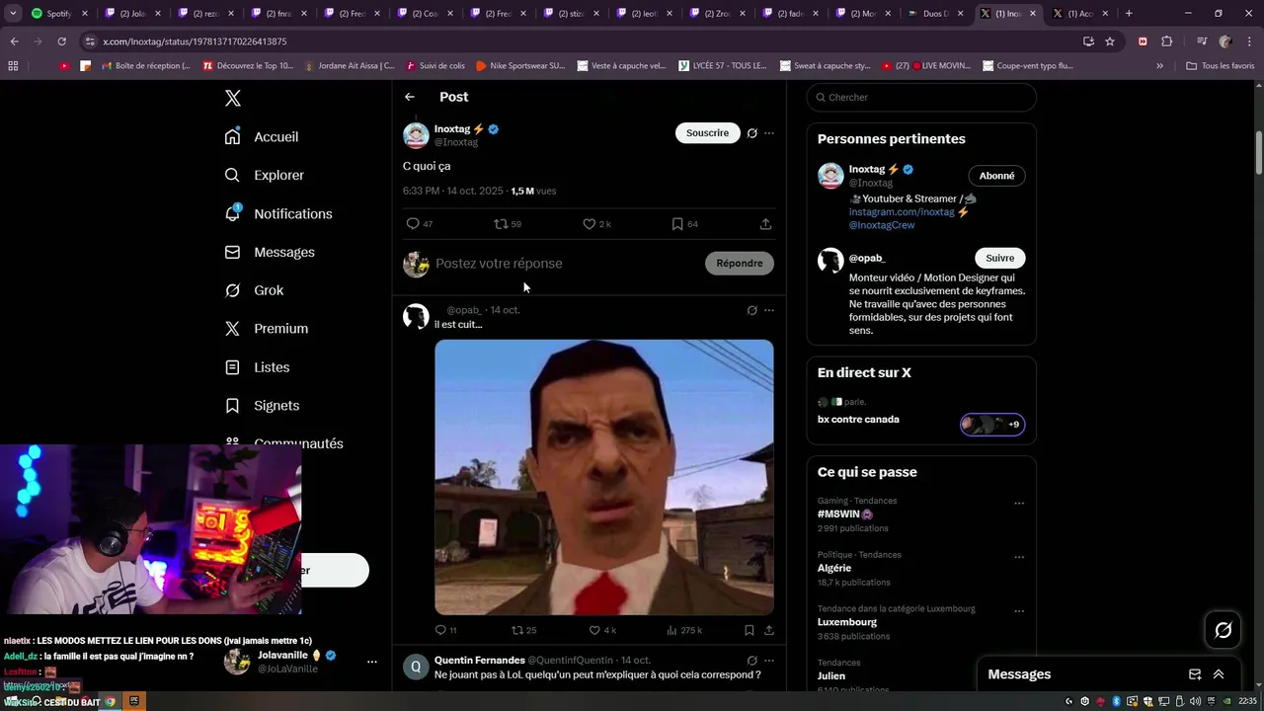This screenshot has width=1264, height=711.
Task: Bookmark opab_ comment
Action: 750,630
